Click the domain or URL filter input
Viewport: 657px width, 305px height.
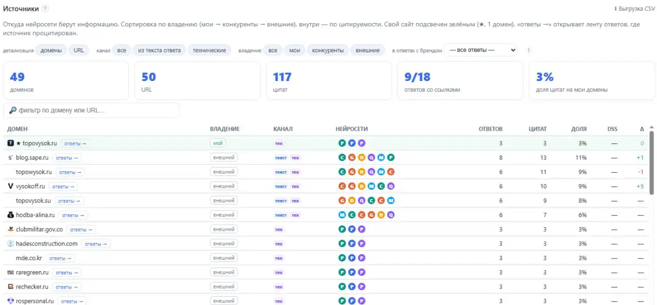coord(91,110)
